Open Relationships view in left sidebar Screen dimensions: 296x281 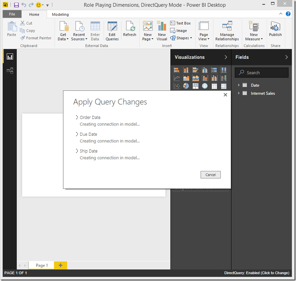[x=10, y=71]
